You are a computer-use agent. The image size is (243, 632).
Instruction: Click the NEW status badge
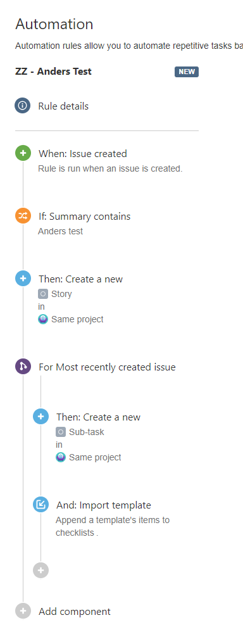point(187,72)
